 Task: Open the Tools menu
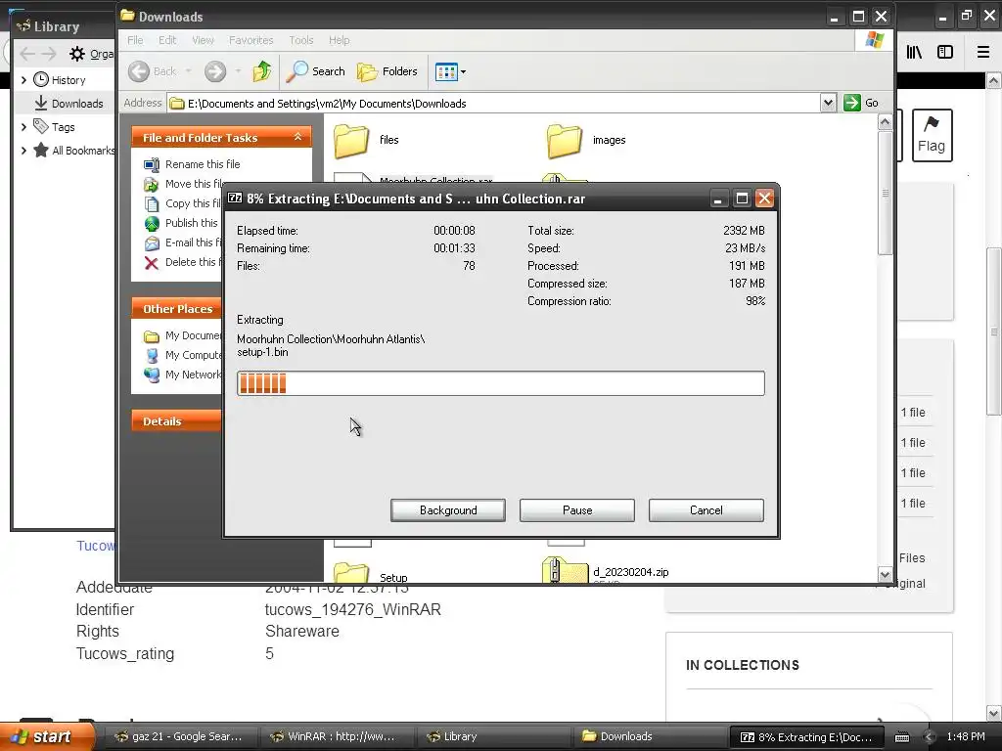pyautogui.click(x=301, y=40)
